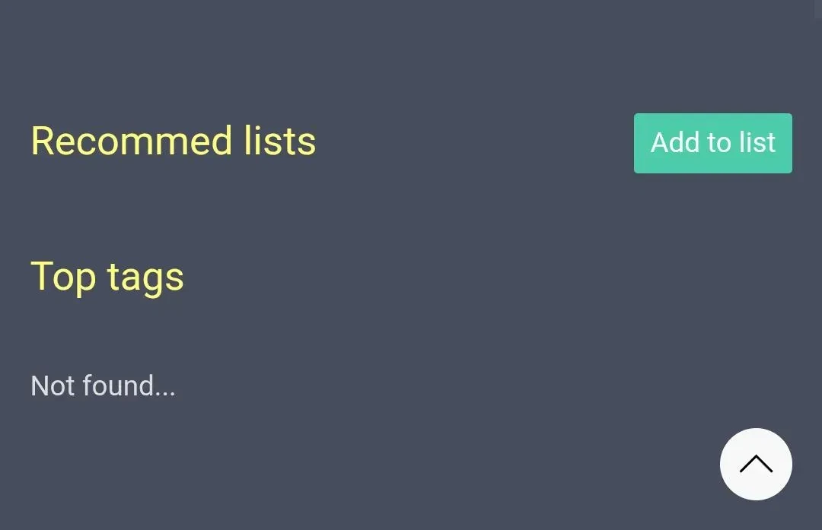Click the Recommed lists heading

coord(174,141)
